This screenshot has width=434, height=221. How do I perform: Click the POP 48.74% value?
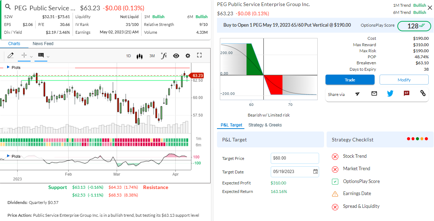pos(422,57)
